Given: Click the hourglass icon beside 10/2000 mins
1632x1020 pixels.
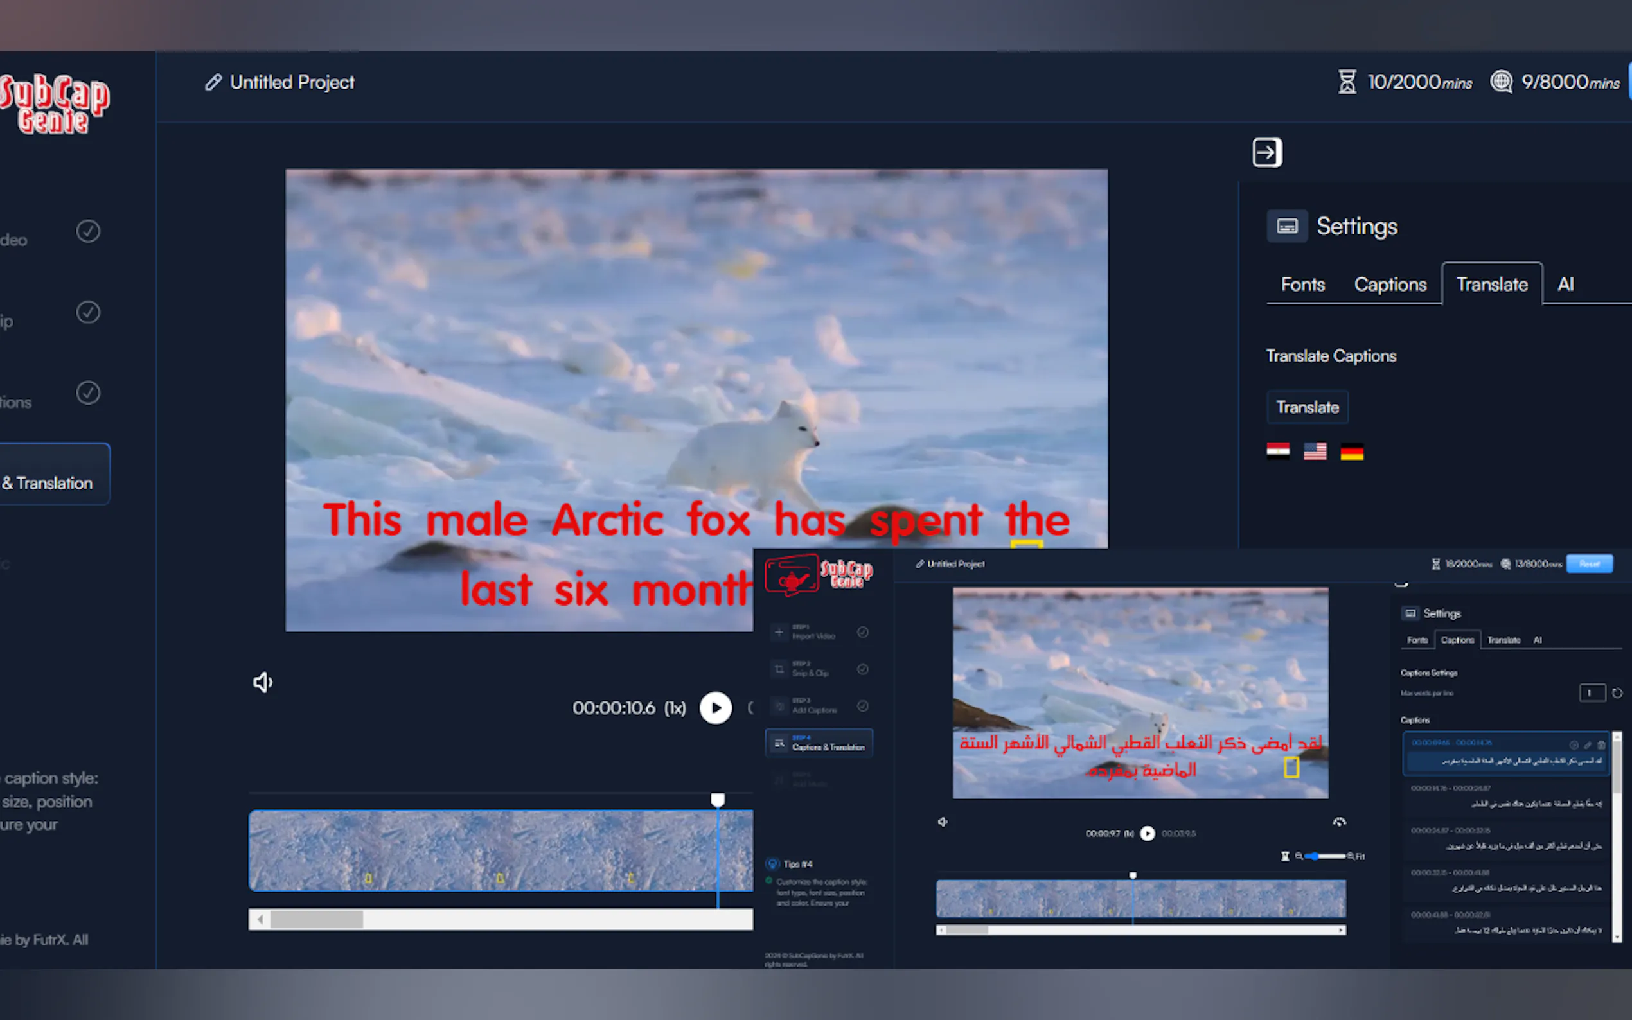Looking at the screenshot, I should point(1347,82).
